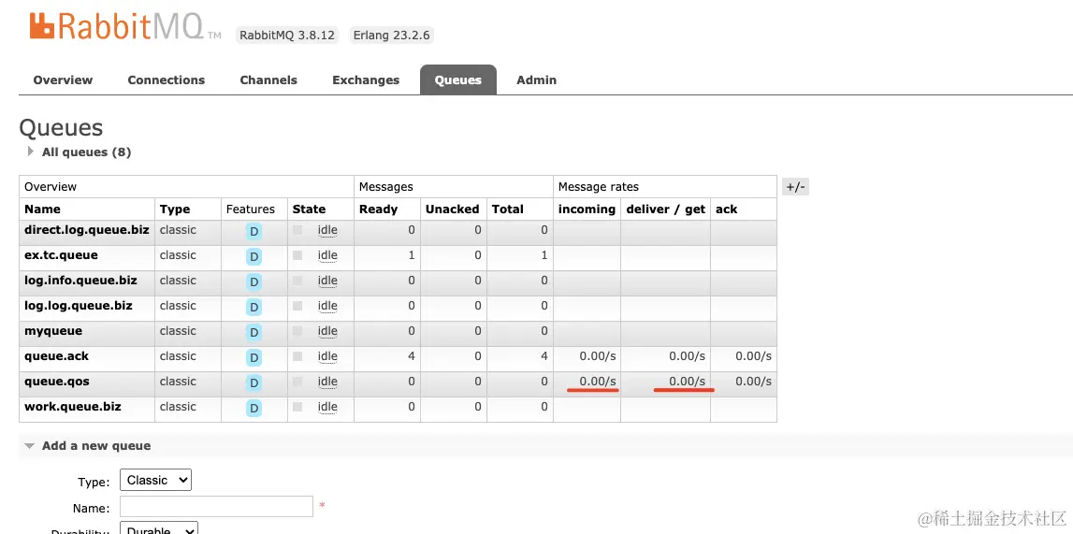This screenshot has height=534, width=1073.
Task: Click the state indicator square for queue.qos
Action: (x=297, y=382)
